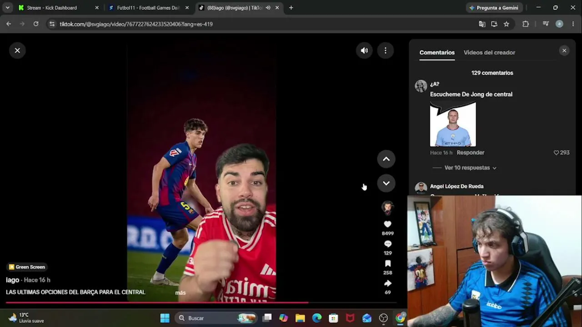
Task: Like the video with 8499 likes
Action: [387, 224]
